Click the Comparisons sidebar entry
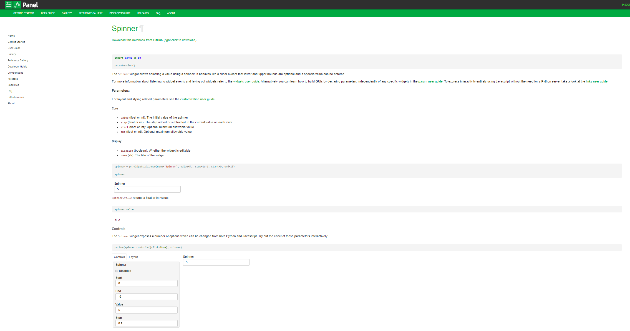 (15, 72)
